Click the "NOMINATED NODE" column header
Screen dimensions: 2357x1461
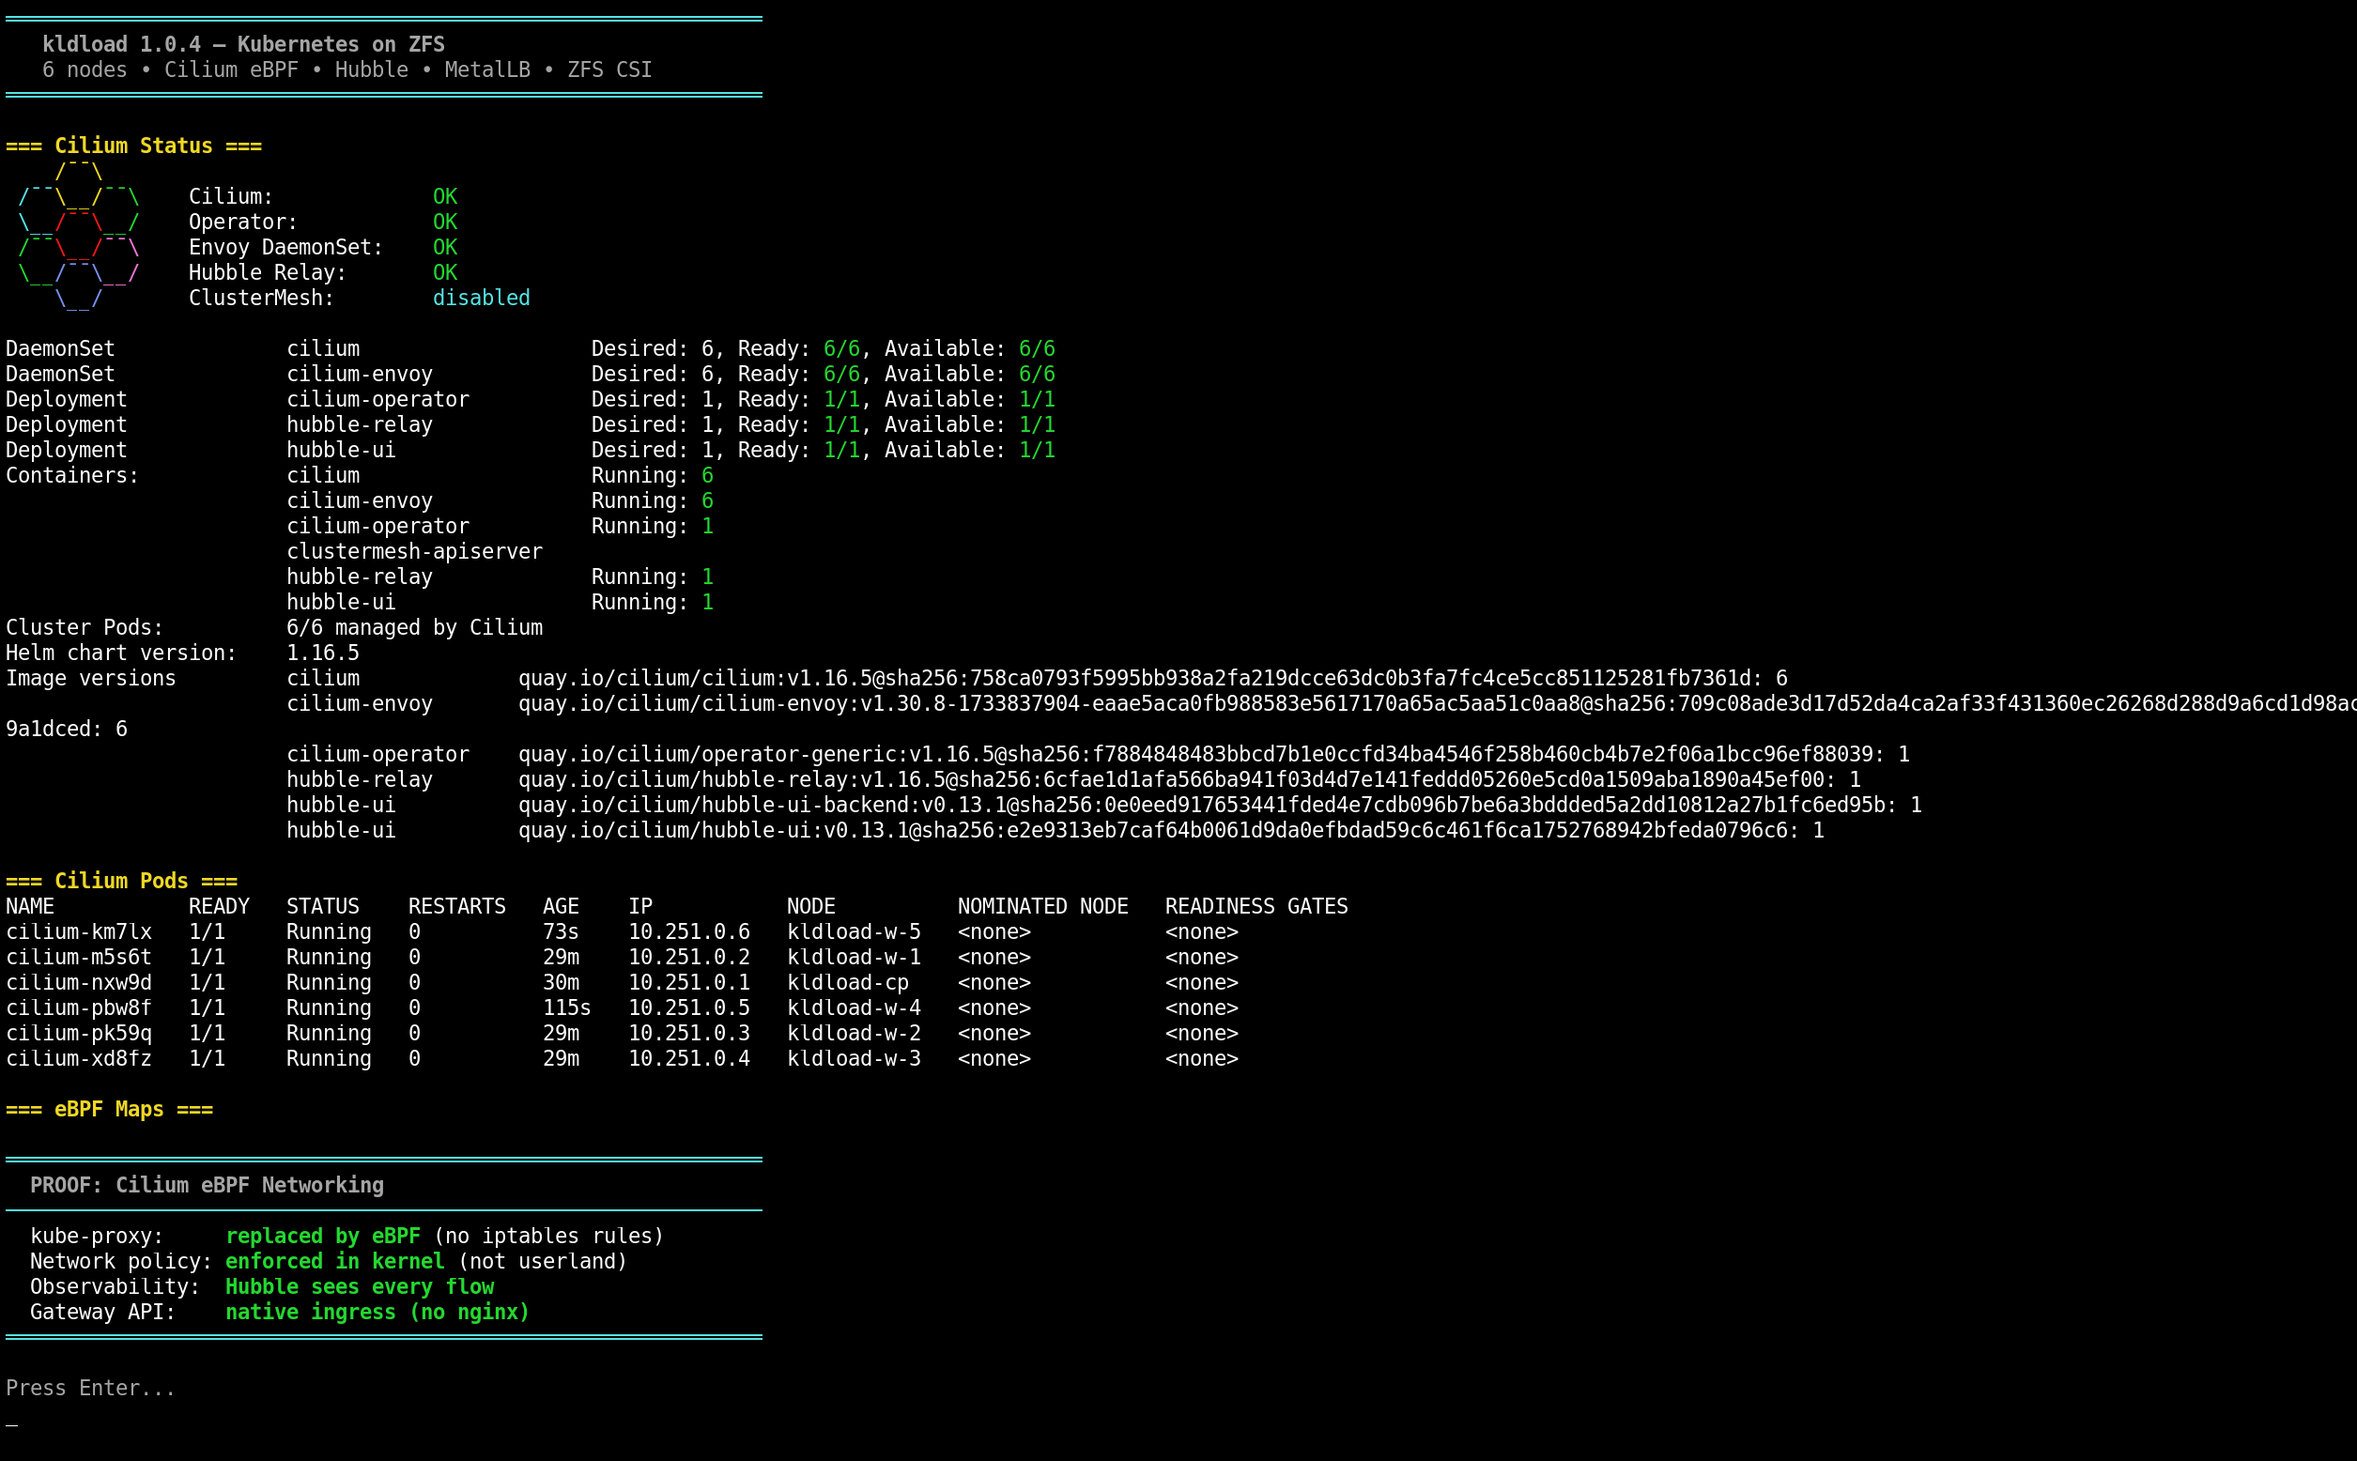tap(1042, 906)
